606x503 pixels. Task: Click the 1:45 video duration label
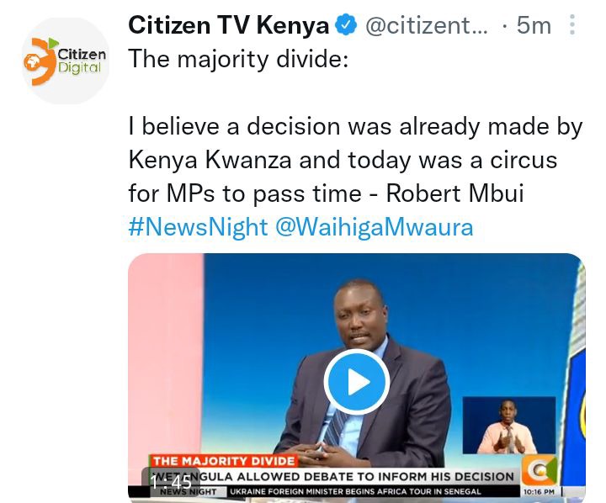pos(171,482)
